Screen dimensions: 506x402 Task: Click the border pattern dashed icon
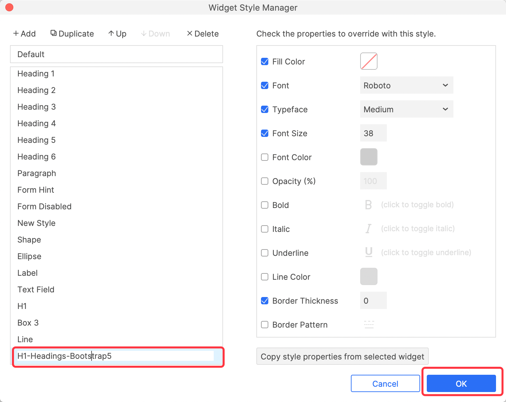pos(369,325)
